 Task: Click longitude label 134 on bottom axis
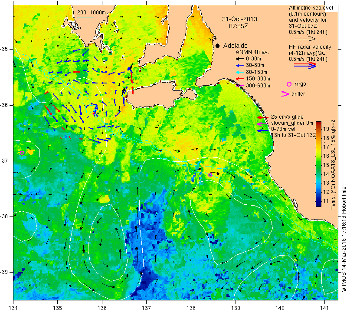point(13,308)
